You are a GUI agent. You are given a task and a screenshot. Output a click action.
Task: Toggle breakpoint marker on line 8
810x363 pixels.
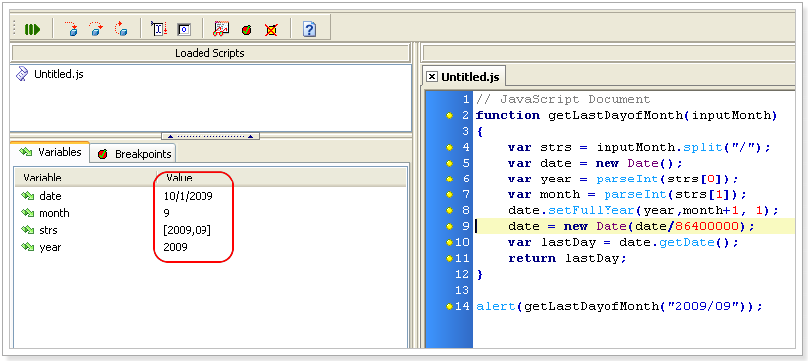pyautogui.click(x=450, y=211)
